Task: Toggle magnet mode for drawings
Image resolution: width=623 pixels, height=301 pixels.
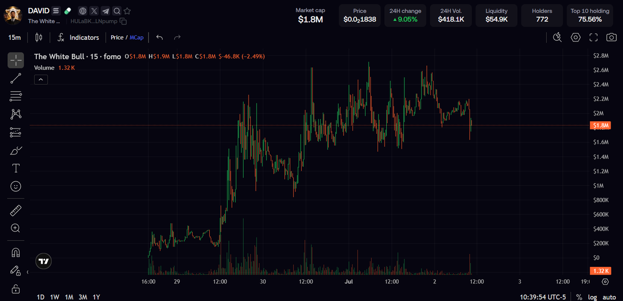Action: [x=16, y=252]
